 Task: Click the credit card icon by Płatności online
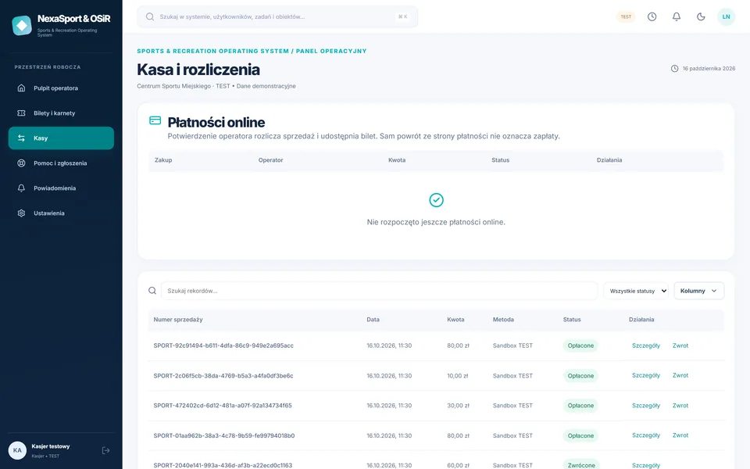click(155, 120)
